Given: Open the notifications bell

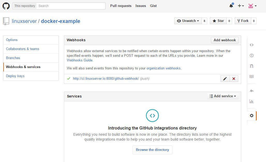Looking at the screenshot, I should click(x=231, y=6).
